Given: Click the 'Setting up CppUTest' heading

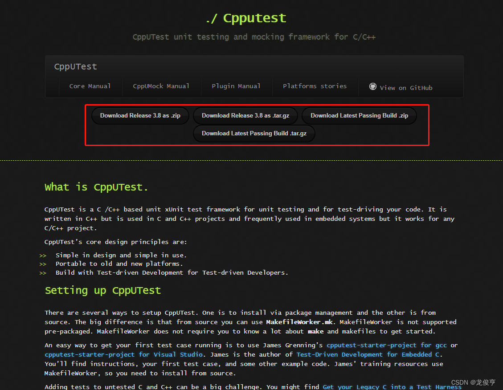Looking at the screenshot, I should coord(102,290).
